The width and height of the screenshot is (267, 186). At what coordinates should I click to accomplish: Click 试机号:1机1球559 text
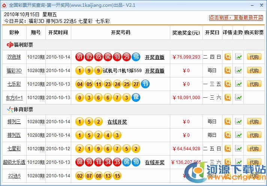122,71
